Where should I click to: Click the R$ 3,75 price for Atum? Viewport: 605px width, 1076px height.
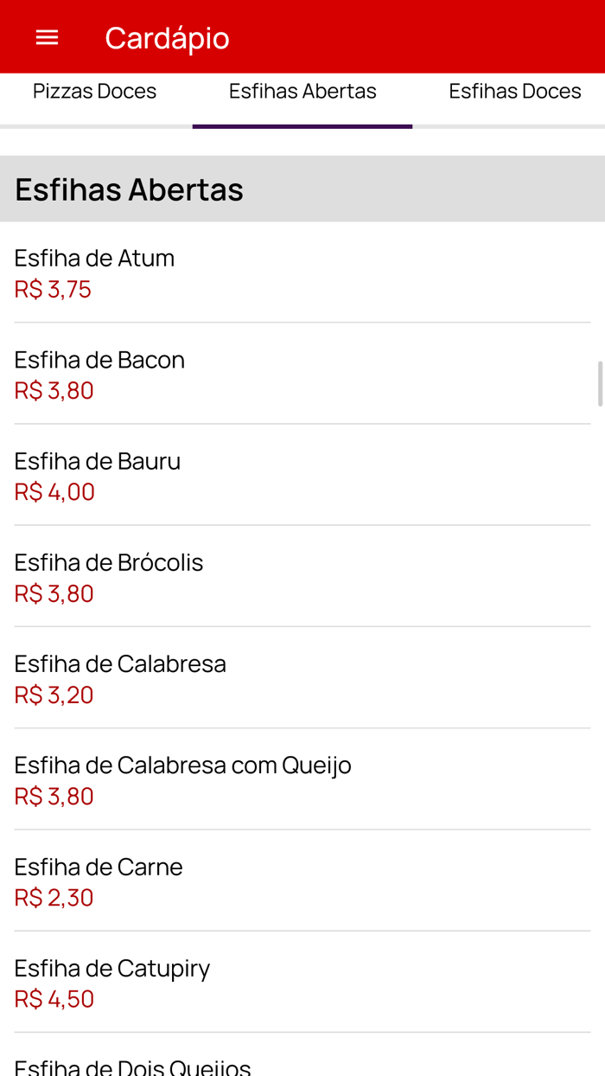point(52,288)
